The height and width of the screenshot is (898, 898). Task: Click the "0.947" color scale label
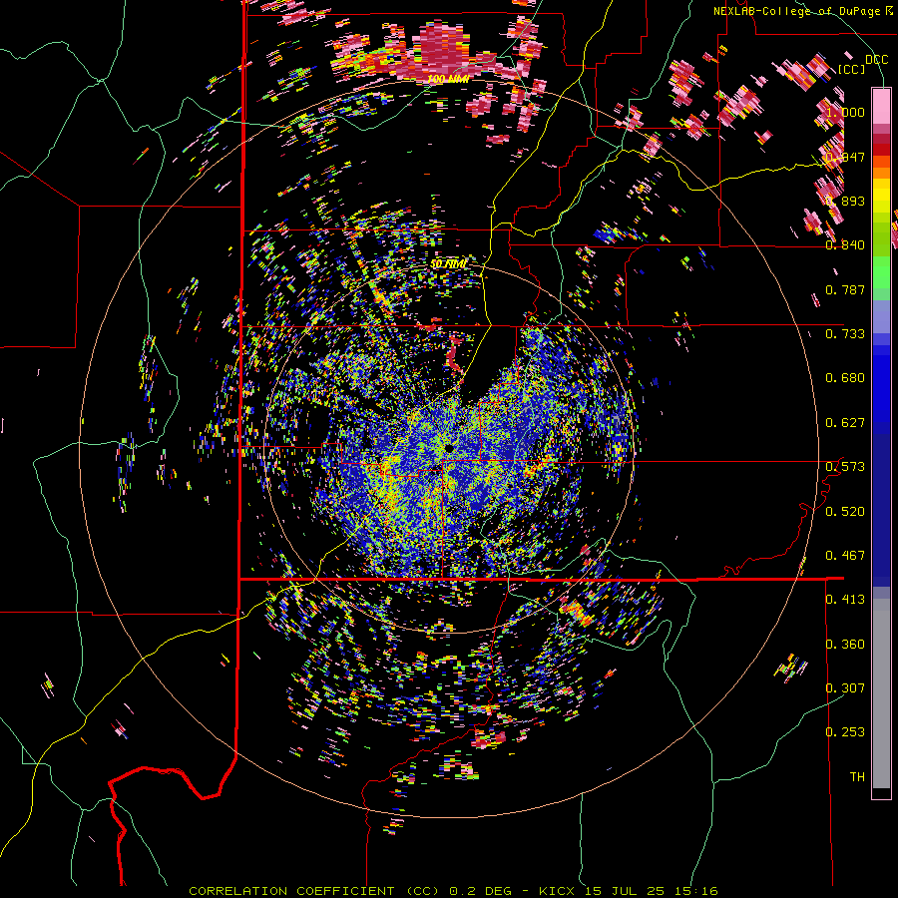pos(845,157)
